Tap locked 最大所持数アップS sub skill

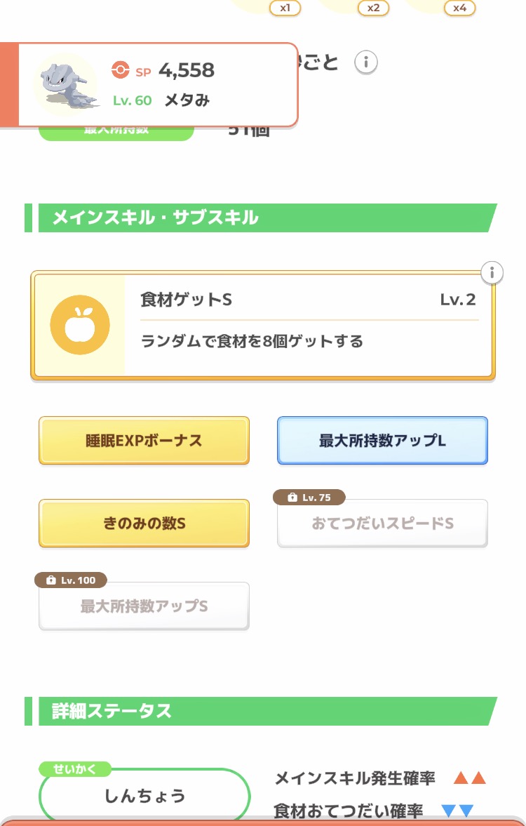(144, 606)
